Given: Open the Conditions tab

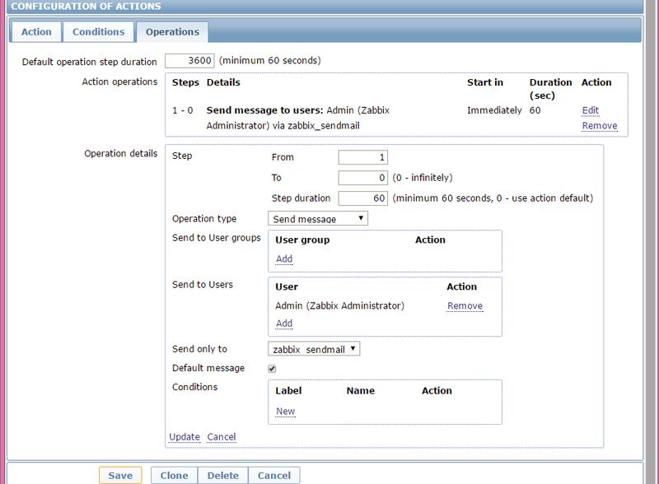Looking at the screenshot, I should point(98,32).
